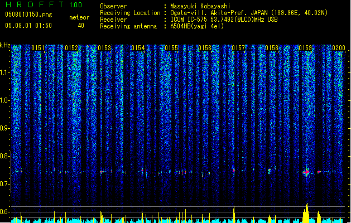The image size is (351, 223).
Task: Click the 'meteor' label
Action: (79, 17)
